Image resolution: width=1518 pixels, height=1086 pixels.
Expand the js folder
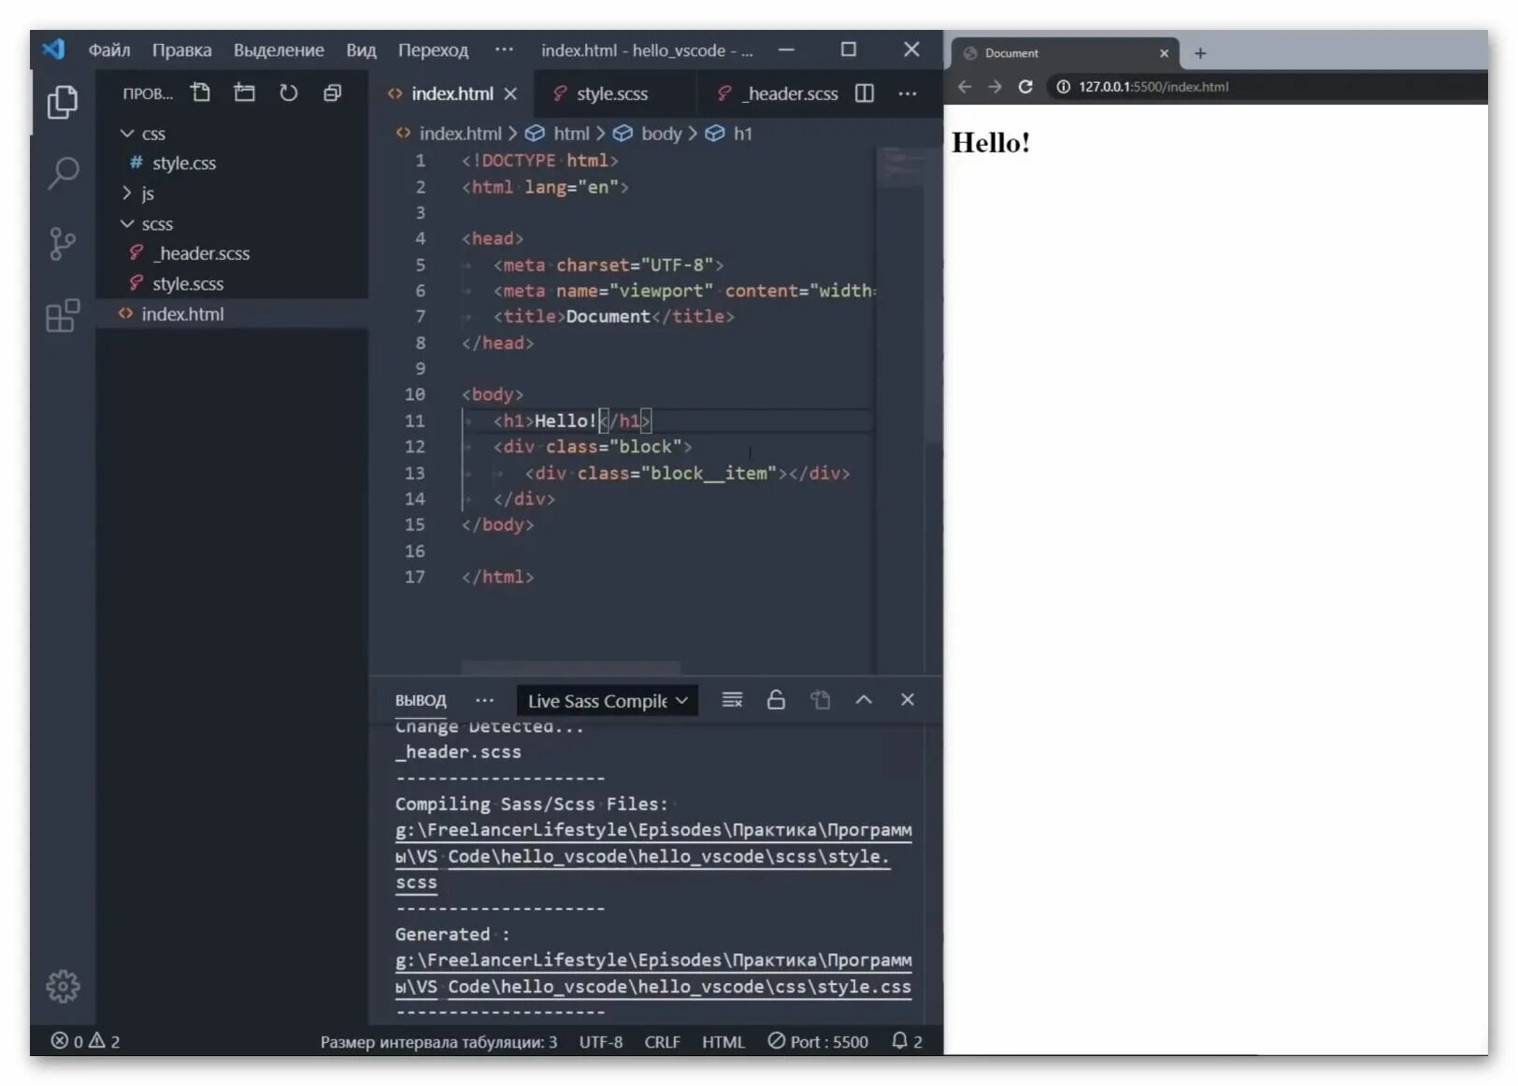[x=127, y=193]
